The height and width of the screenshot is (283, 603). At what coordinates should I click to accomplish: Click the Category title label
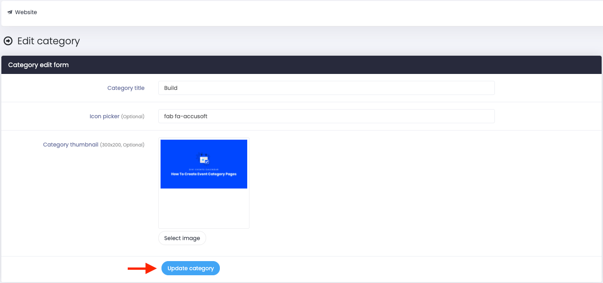[126, 88]
